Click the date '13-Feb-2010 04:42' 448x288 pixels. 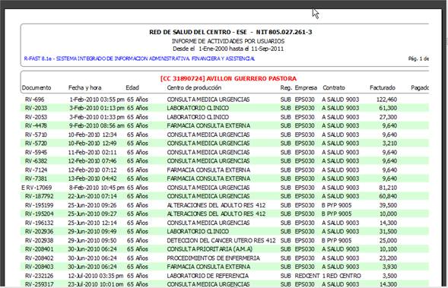[92, 179]
